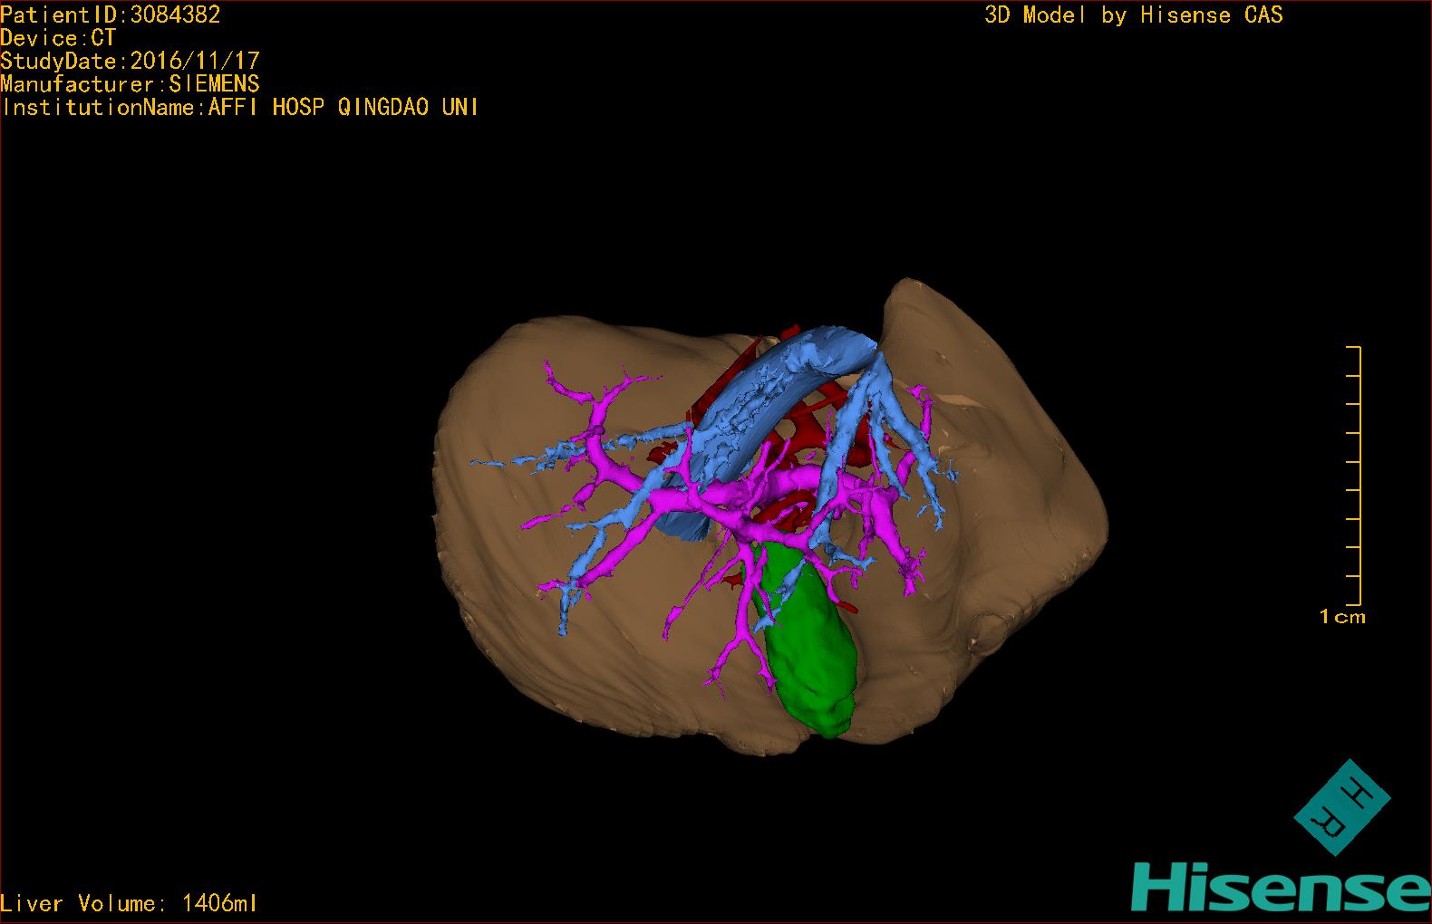Select the StudyDate 2016/11/17 text
1432x924 pixels.
coord(131,62)
